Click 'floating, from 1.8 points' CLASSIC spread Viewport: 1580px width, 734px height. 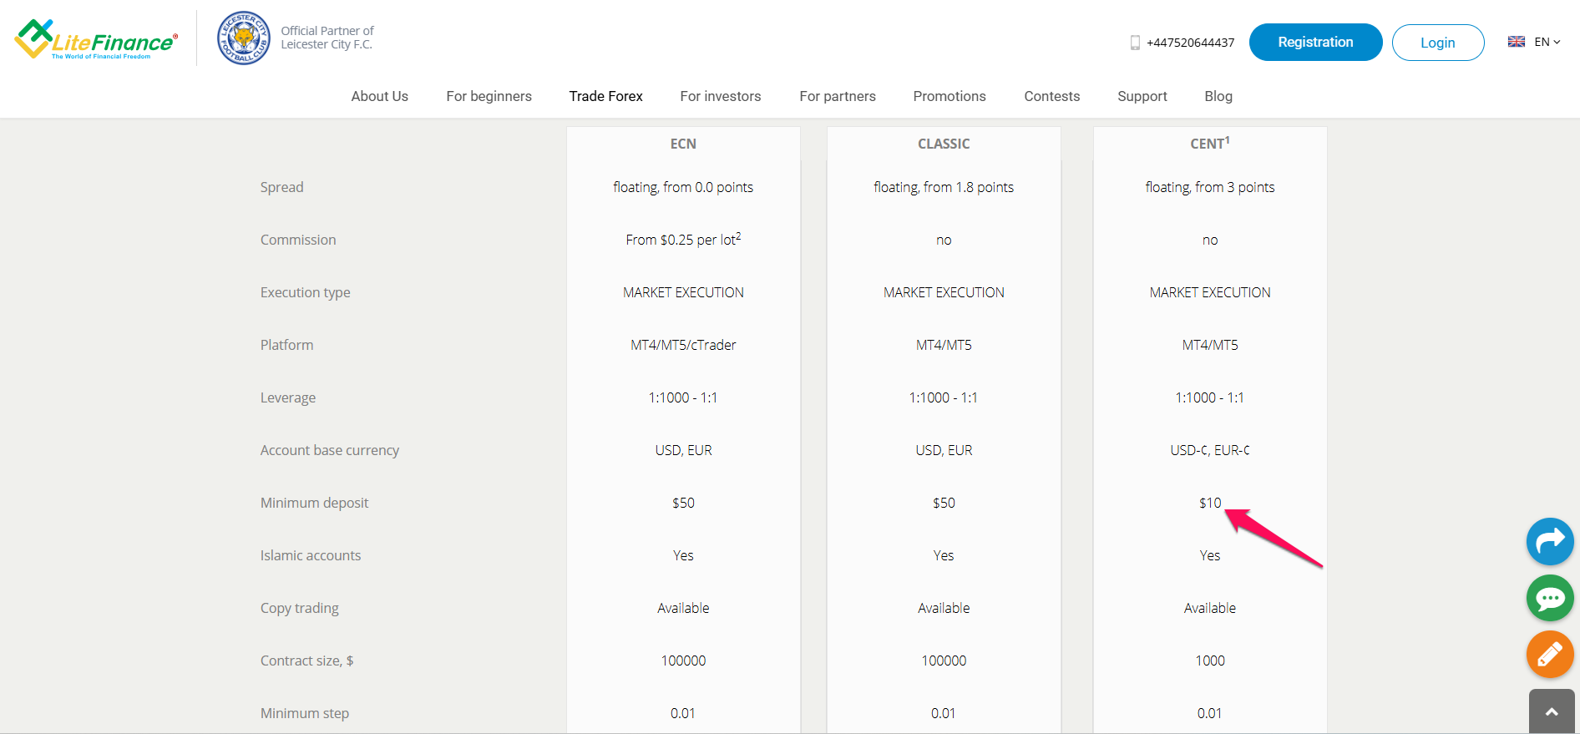tap(944, 188)
